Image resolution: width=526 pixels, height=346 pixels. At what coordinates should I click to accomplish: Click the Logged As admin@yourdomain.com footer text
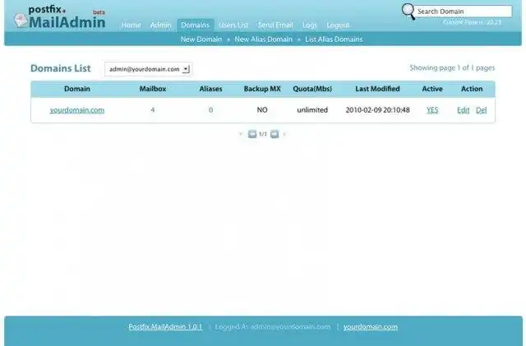coord(273,327)
